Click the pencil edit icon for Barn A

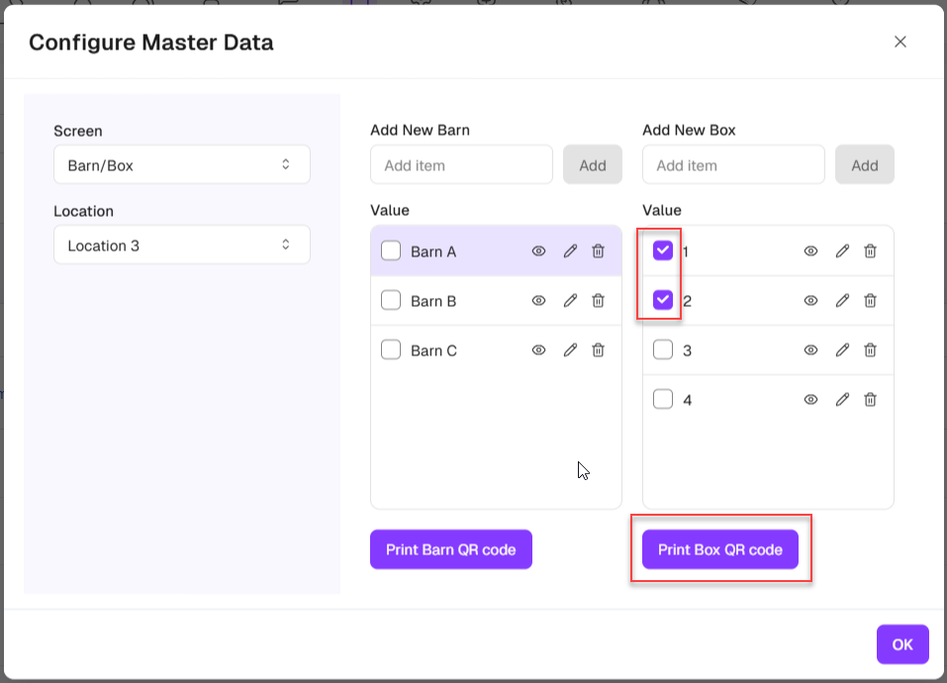(570, 251)
